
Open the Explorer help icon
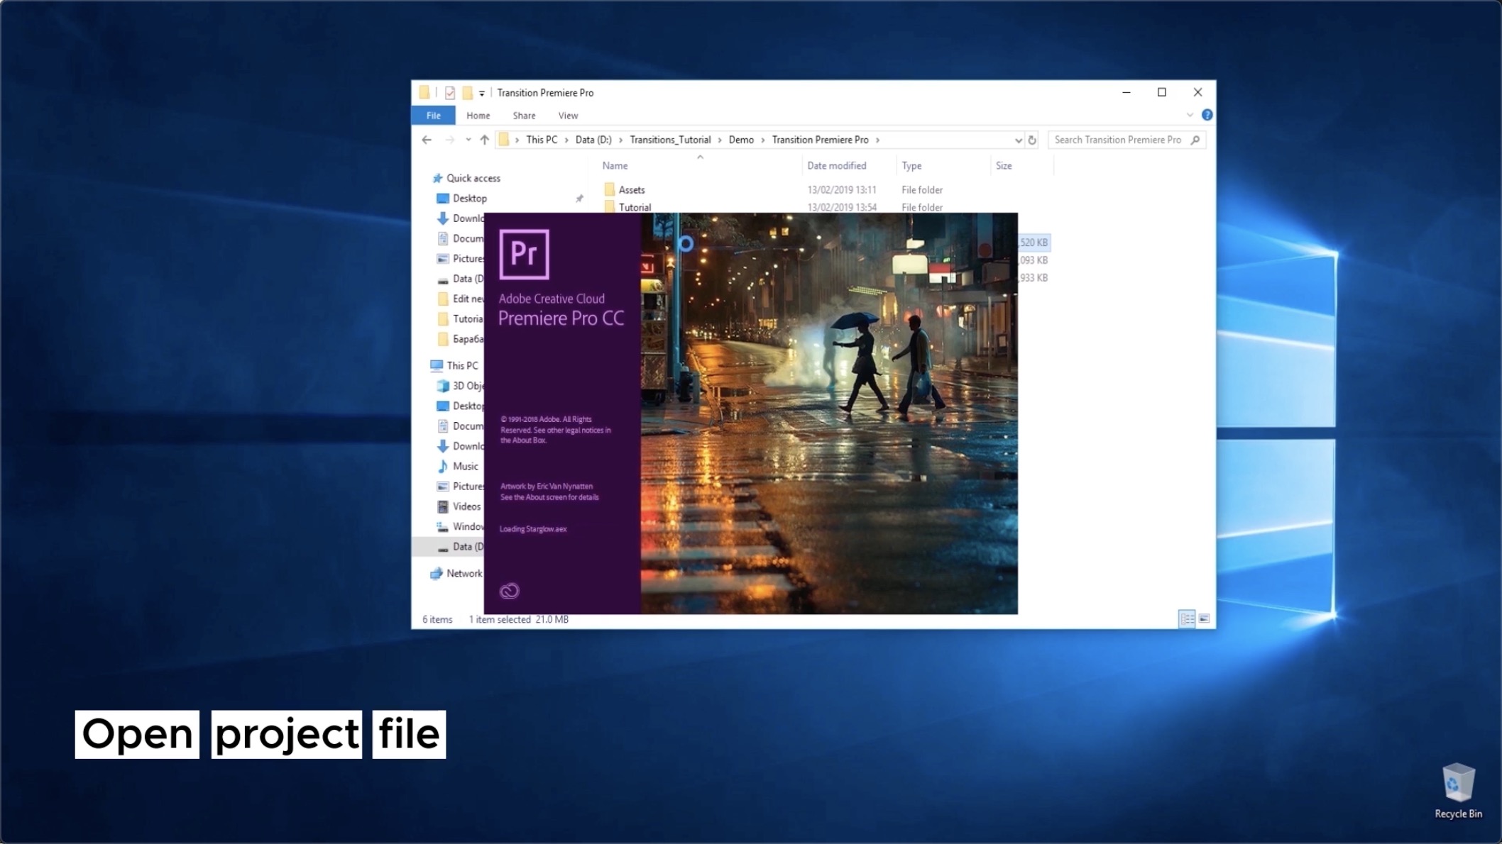[1207, 115]
